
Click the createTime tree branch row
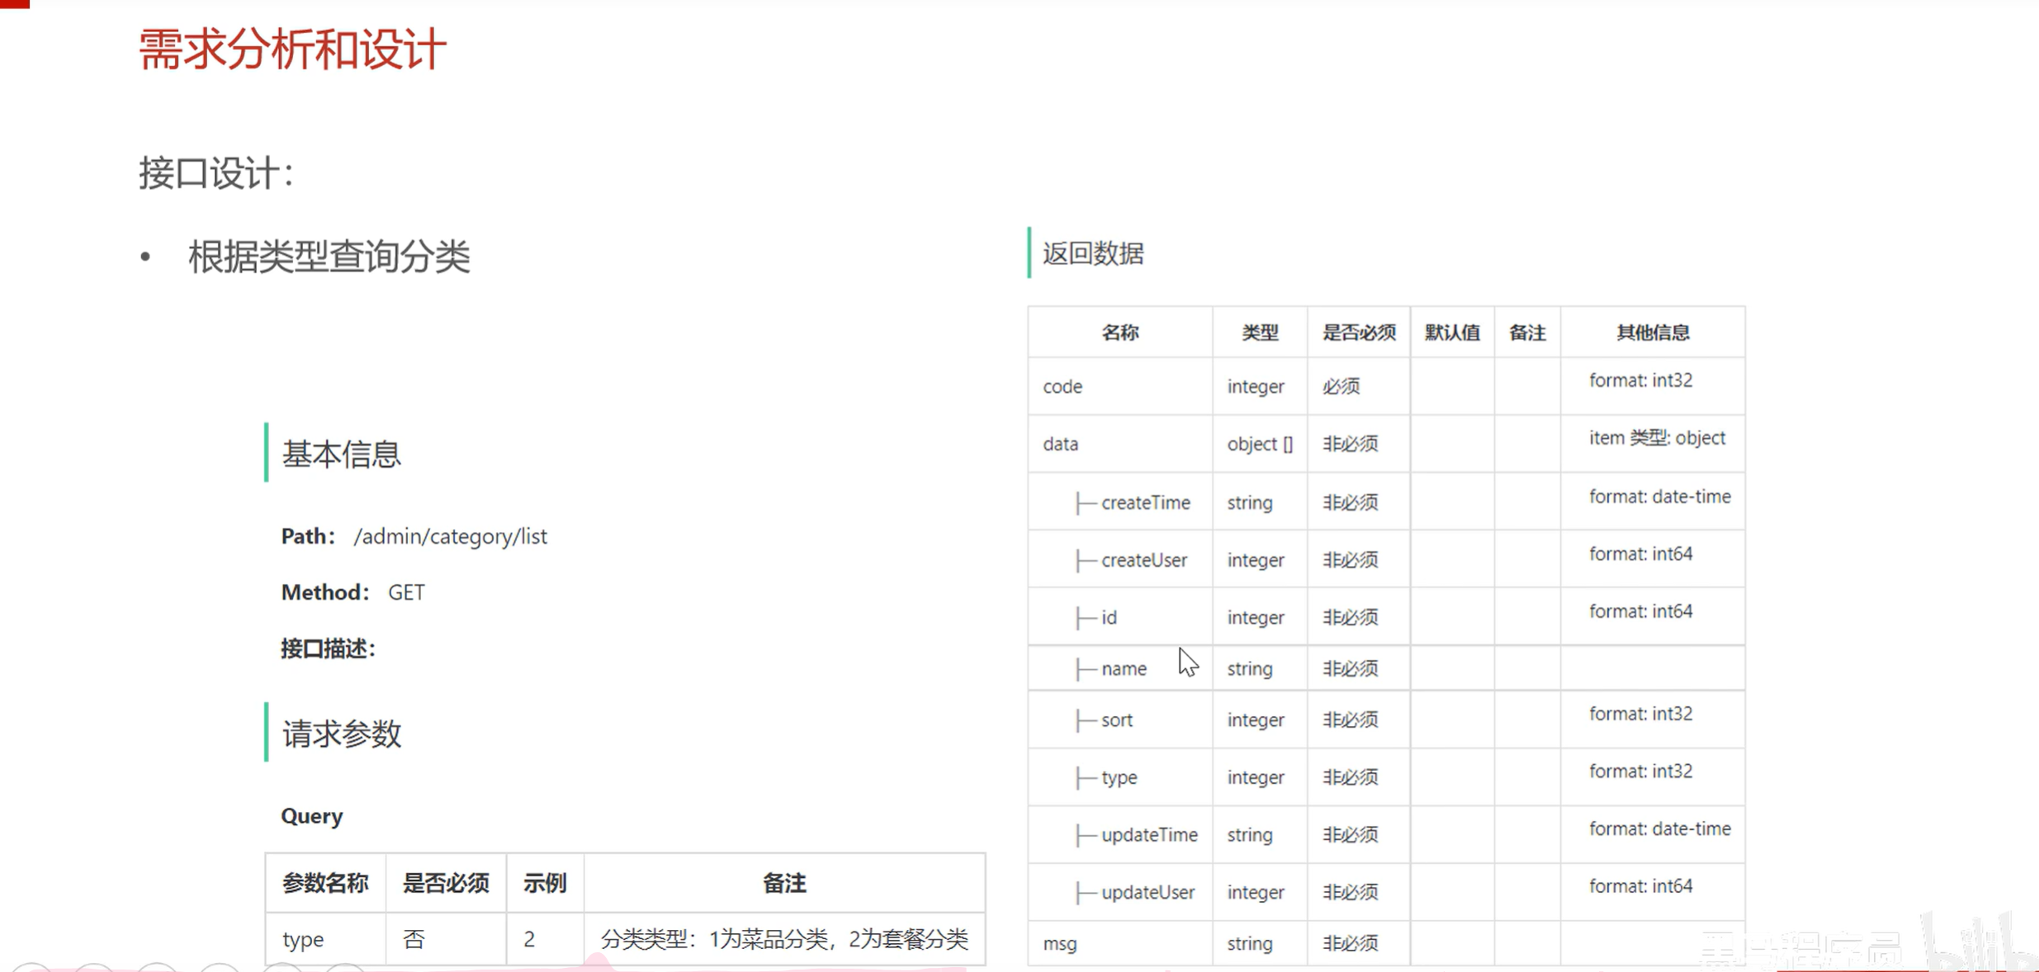click(1144, 503)
